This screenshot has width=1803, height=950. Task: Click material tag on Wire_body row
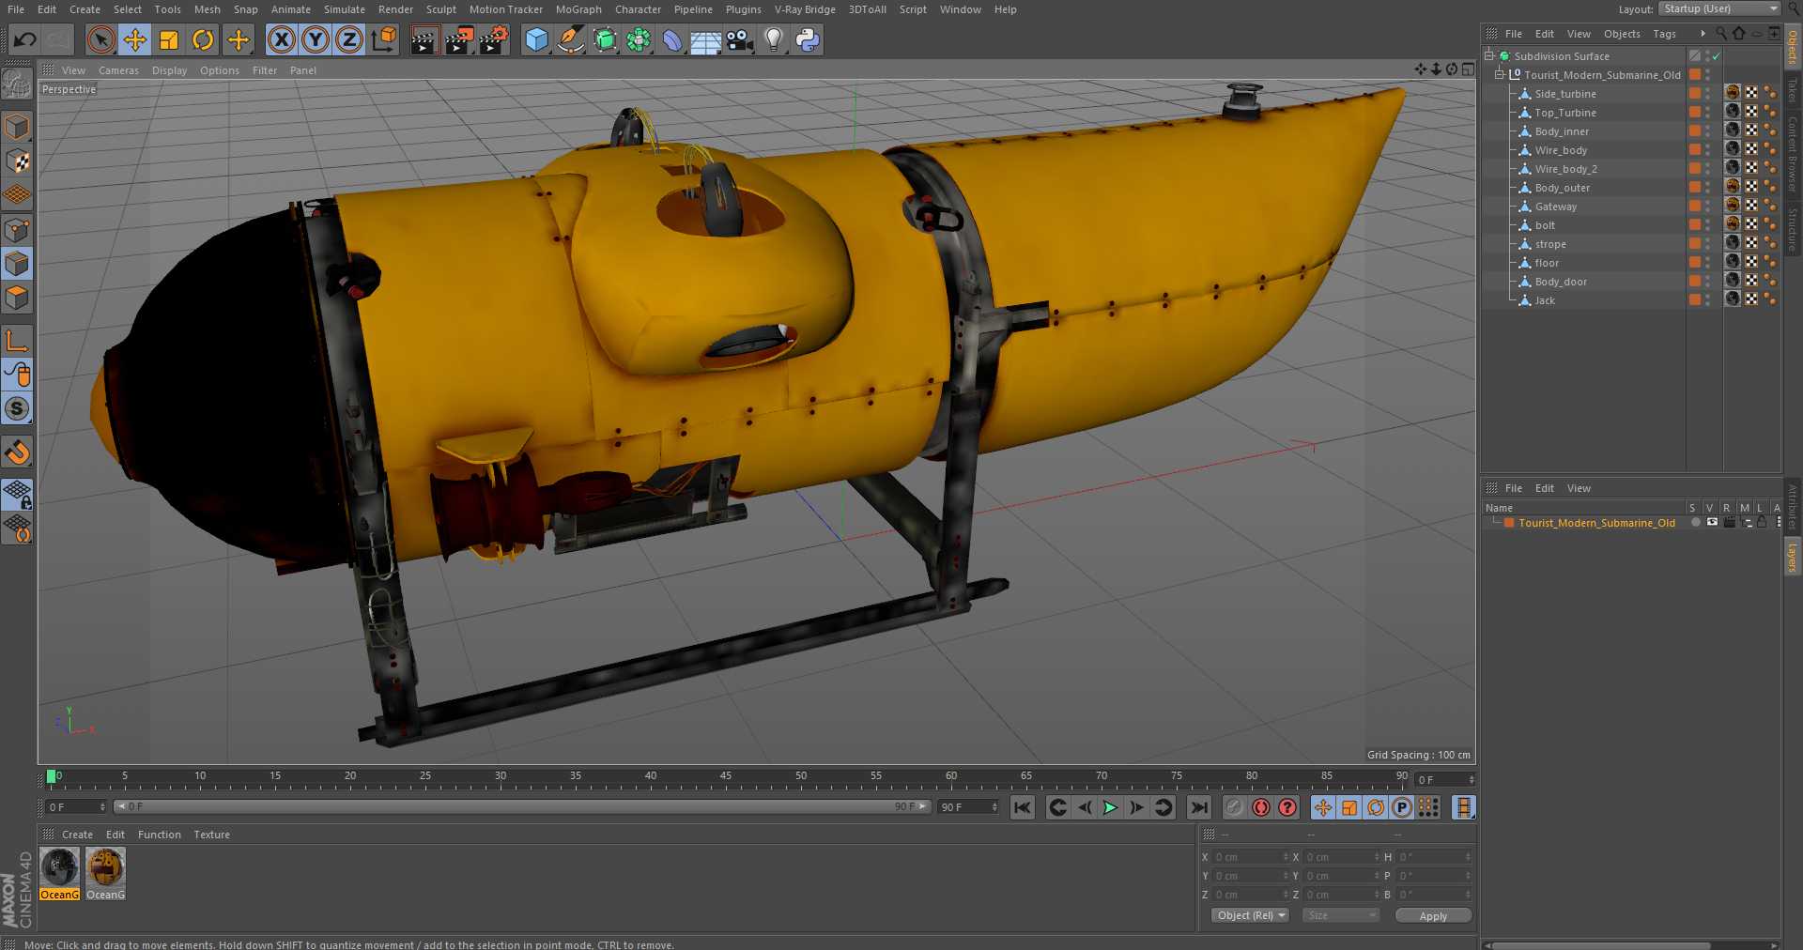(1733, 150)
